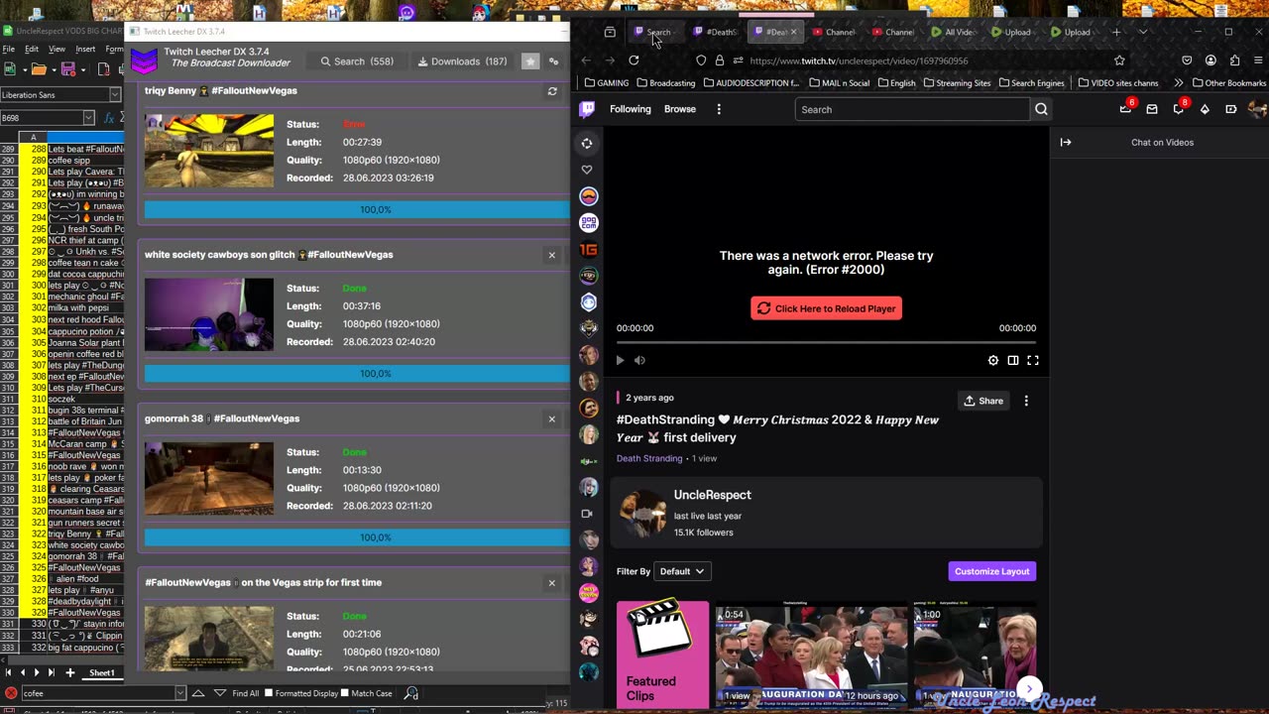Open Twitch inbox notifications icon
Viewport: 1269px width, 714px height.
click(1152, 109)
